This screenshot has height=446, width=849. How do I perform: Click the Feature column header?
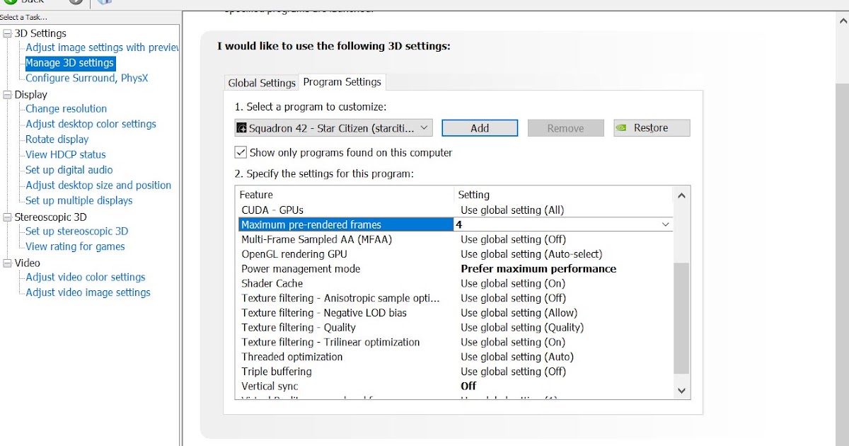(345, 195)
